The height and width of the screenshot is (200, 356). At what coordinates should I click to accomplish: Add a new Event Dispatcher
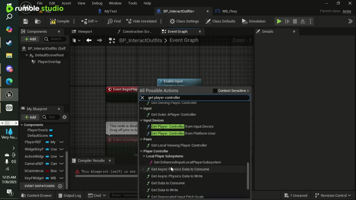(x=60, y=186)
